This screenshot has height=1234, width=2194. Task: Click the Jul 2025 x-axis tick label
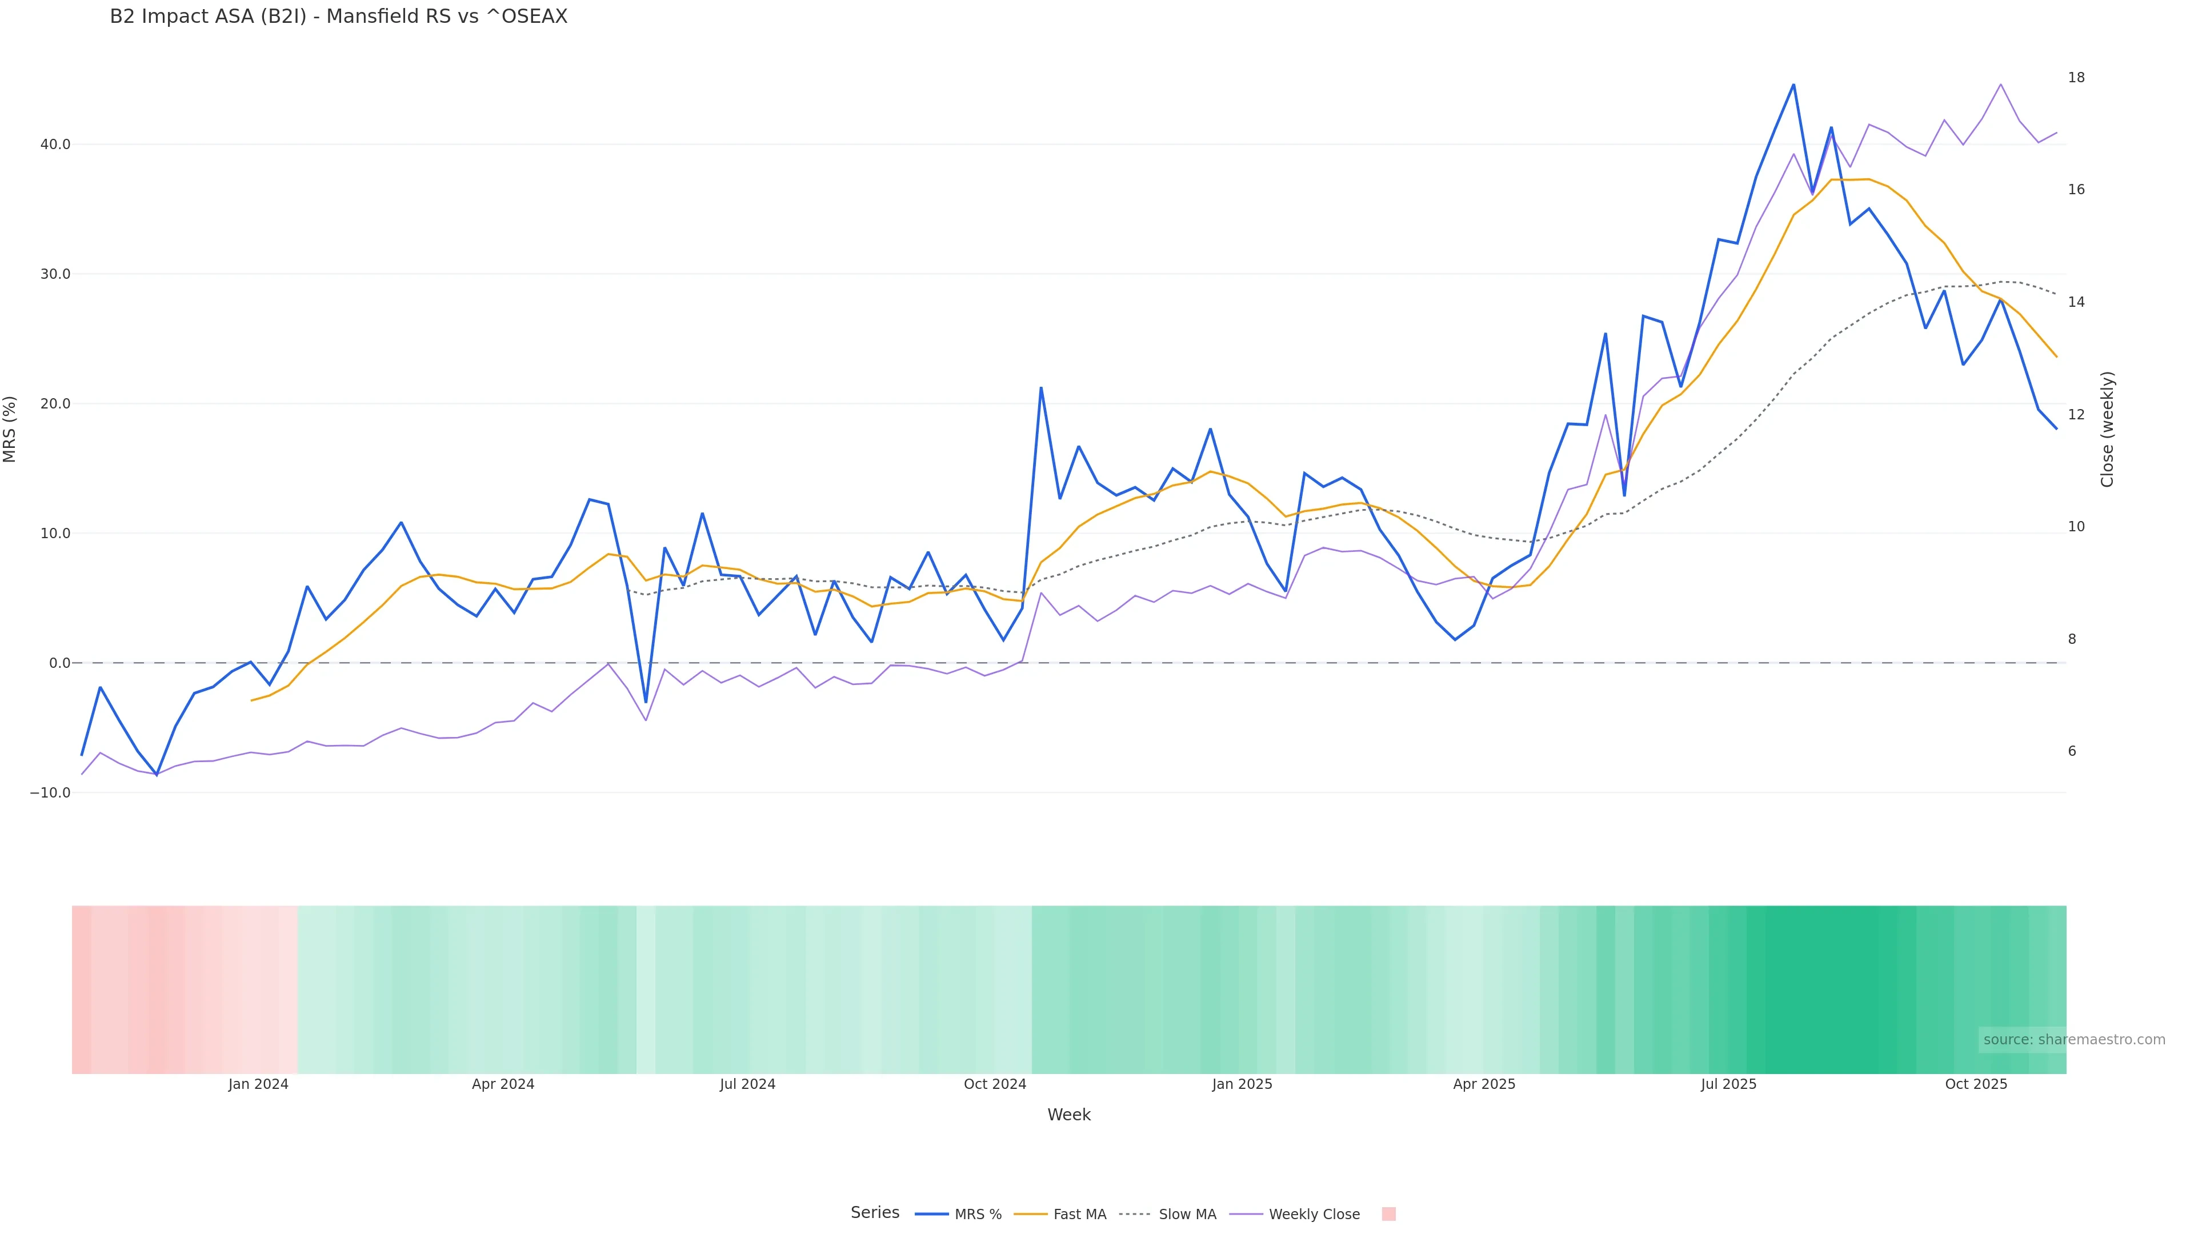[1728, 1084]
